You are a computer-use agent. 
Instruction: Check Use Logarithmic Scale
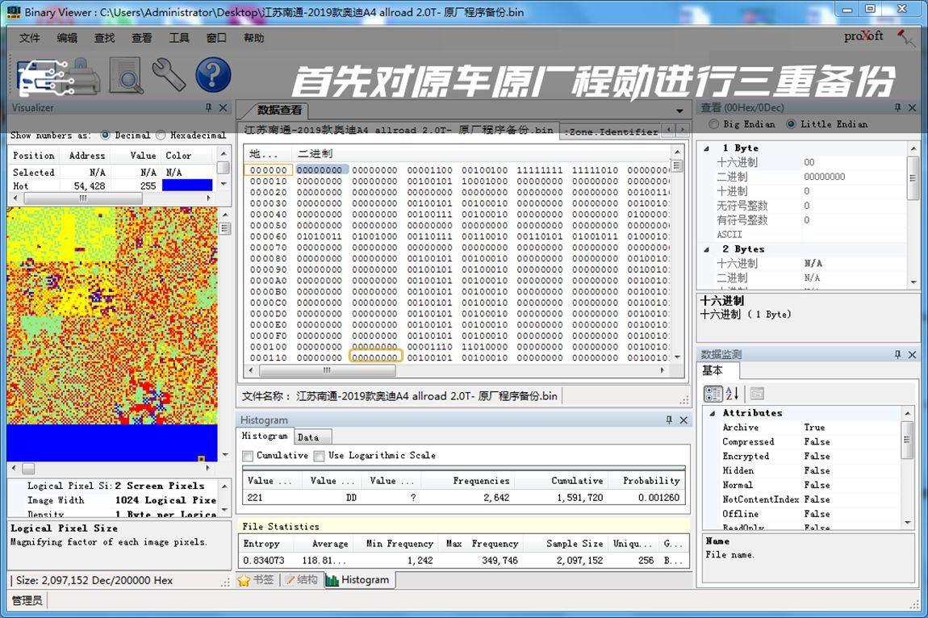[x=320, y=456]
